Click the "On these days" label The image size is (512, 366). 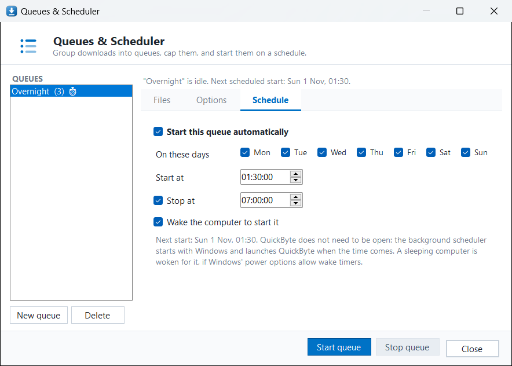[182, 155]
